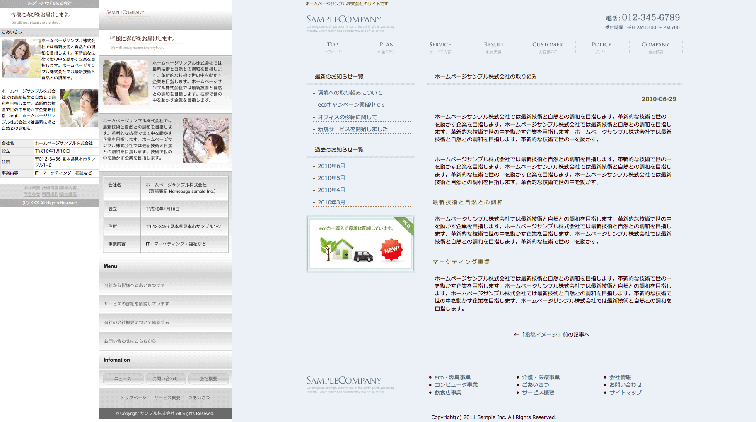Open the 2010年6月 archive link
The height and width of the screenshot is (422, 756).
(x=331, y=166)
